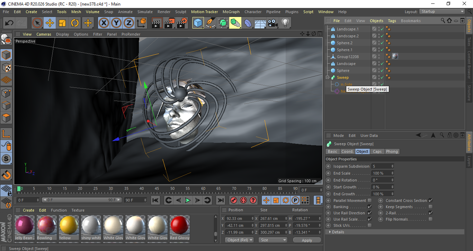The width and height of the screenshot is (473, 251).
Task: Enable Flip Normals checkbox
Action: (430, 219)
